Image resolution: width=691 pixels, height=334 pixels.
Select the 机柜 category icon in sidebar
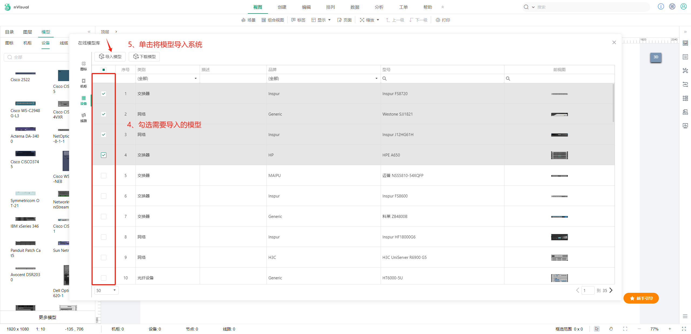point(84,83)
